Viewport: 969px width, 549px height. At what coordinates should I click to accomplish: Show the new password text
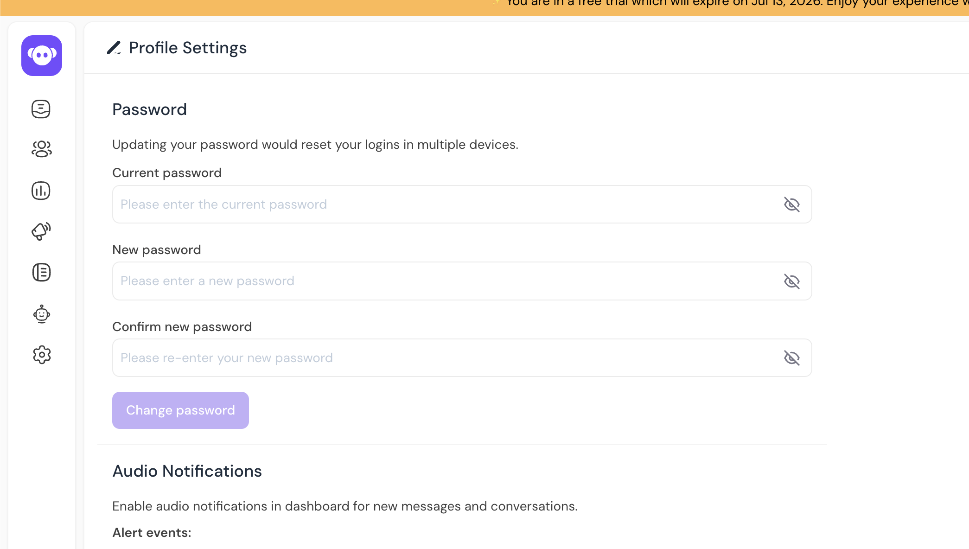(791, 281)
